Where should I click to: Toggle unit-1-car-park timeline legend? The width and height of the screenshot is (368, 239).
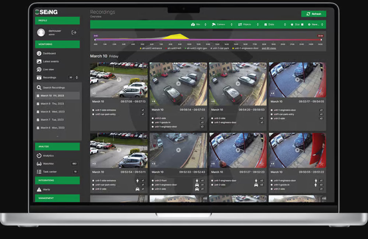(x=220, y=48)
